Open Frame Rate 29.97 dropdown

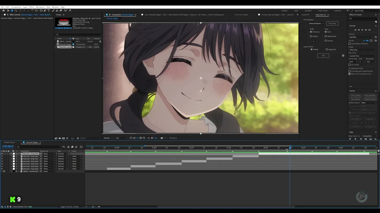click(353, 62)
